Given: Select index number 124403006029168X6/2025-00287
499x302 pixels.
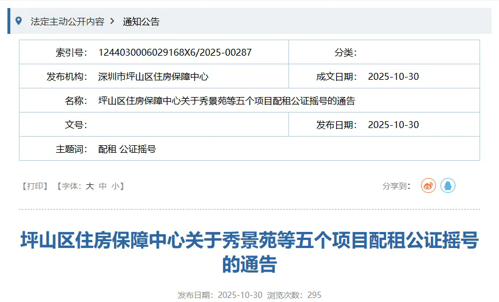Looking at the screenshot, I should pyautogui.click(x=175, y=52).
